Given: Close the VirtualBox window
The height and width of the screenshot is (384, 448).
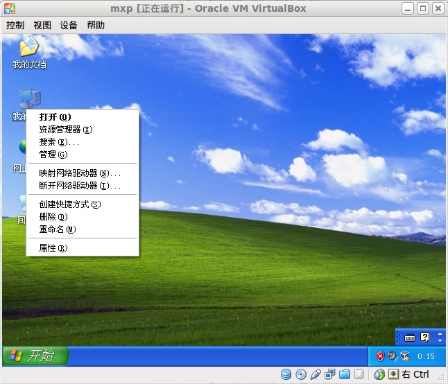Looking at the screenshot, I should (x=438, y=8).
